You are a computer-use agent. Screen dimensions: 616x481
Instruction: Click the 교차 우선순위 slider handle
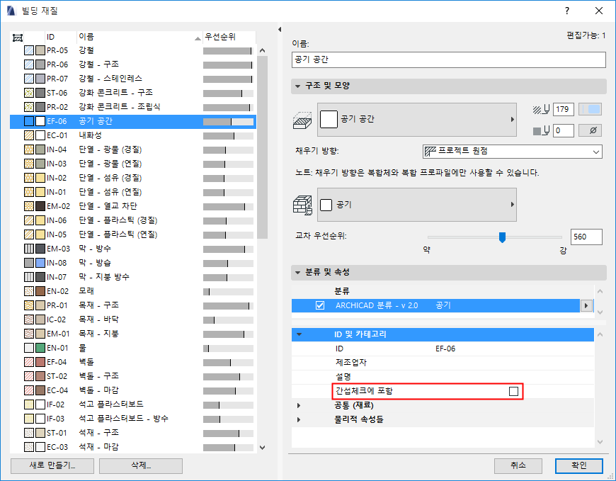(503, 237)
